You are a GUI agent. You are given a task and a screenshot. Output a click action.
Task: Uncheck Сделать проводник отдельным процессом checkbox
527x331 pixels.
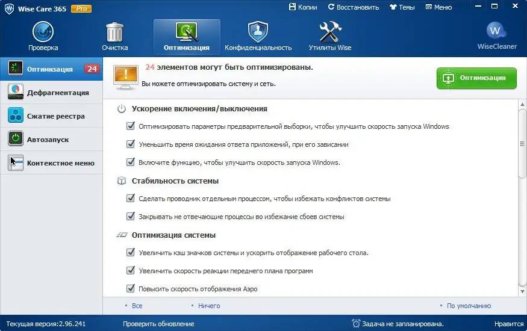pos(131,199)
